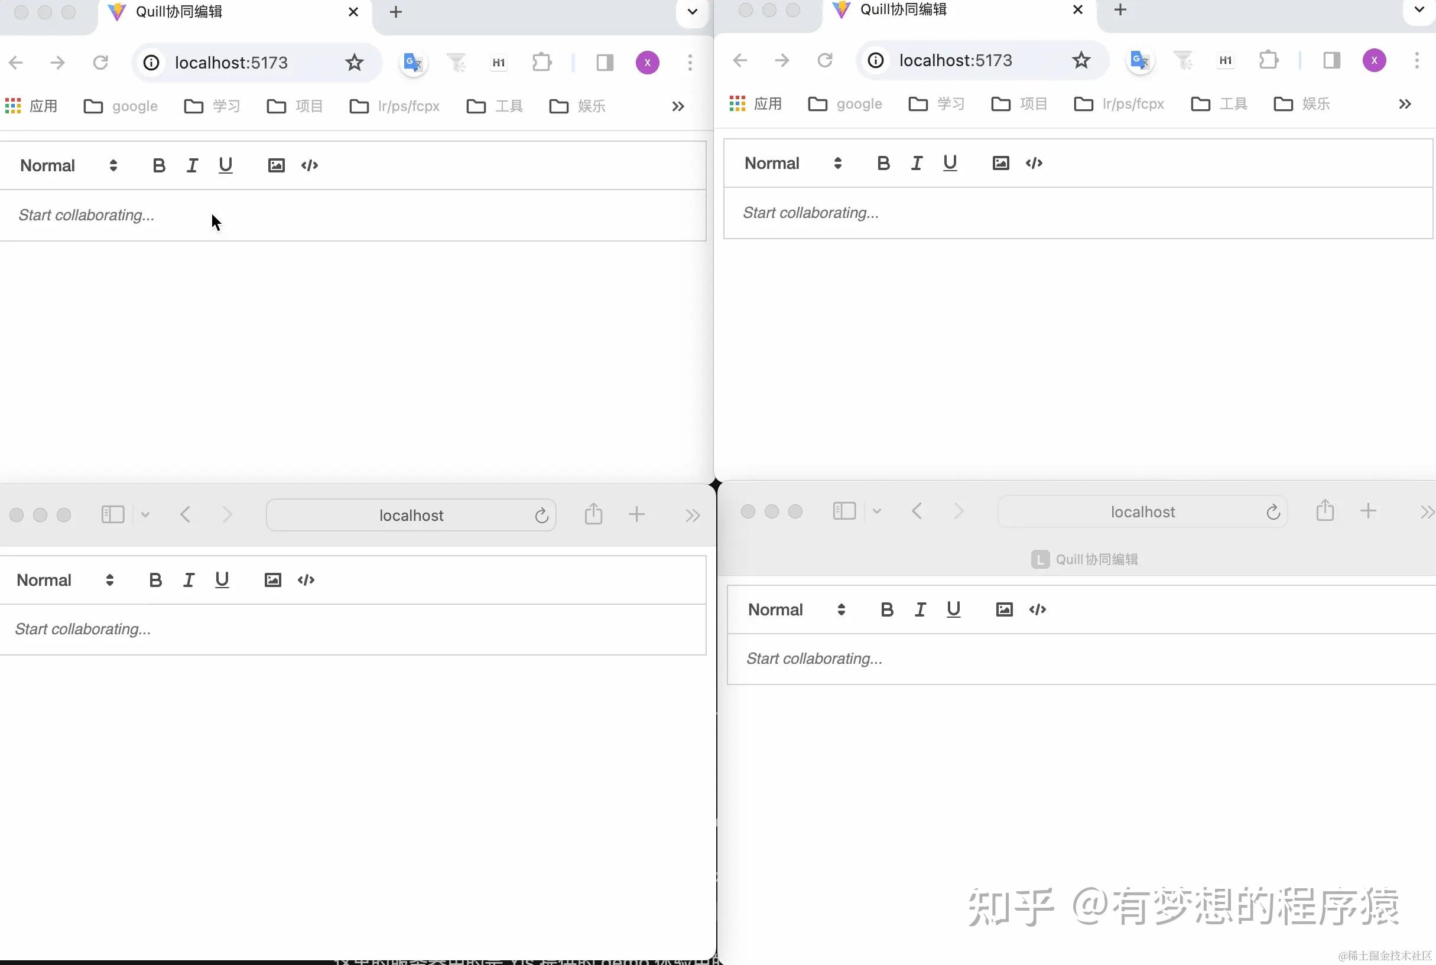Open the H1 extension icon in Chrome
1436x965 pixels.
(498, 62)
